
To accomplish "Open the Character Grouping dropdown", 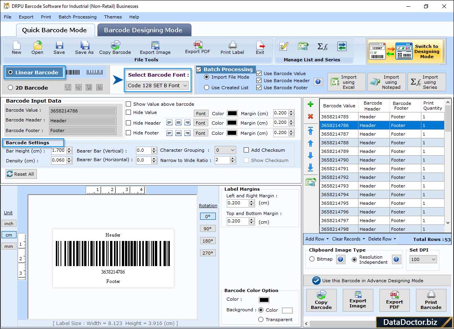I will point(225,150).
